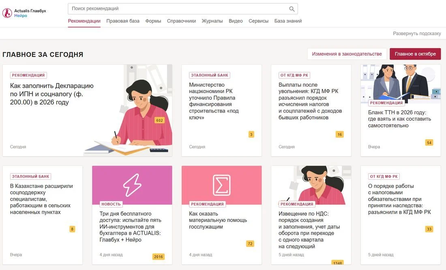Click the Actualis Главбух logo icon
This screenshot has width=446, height=270.
7,13
